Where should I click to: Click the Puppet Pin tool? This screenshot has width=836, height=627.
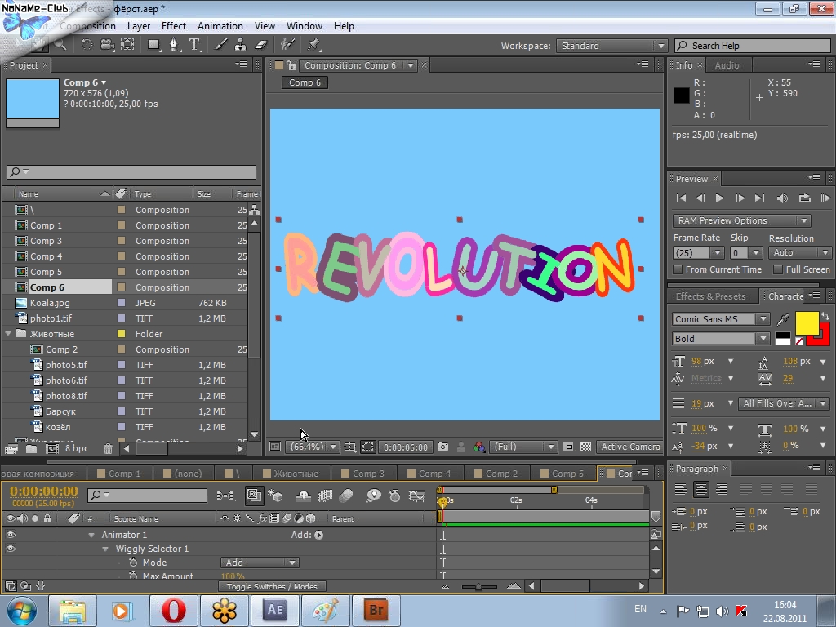point(313,45)
